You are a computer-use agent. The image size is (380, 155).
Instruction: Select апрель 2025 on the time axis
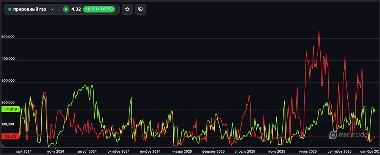(245, 151)
